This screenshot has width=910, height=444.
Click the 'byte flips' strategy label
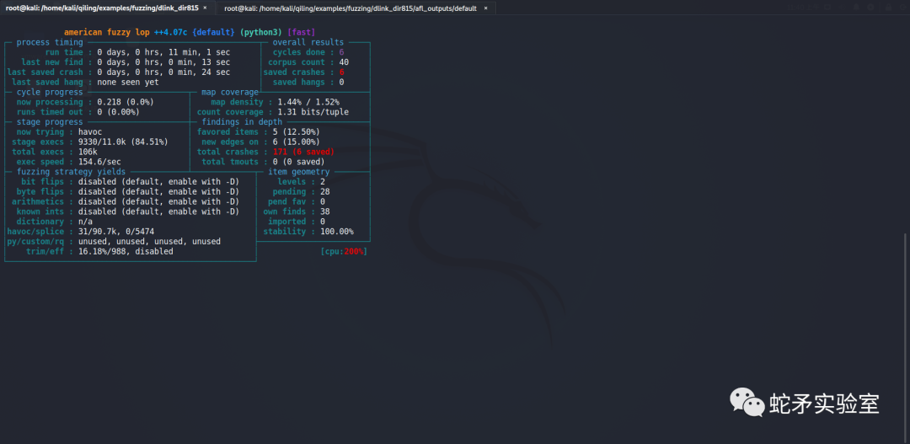point(42,191)
